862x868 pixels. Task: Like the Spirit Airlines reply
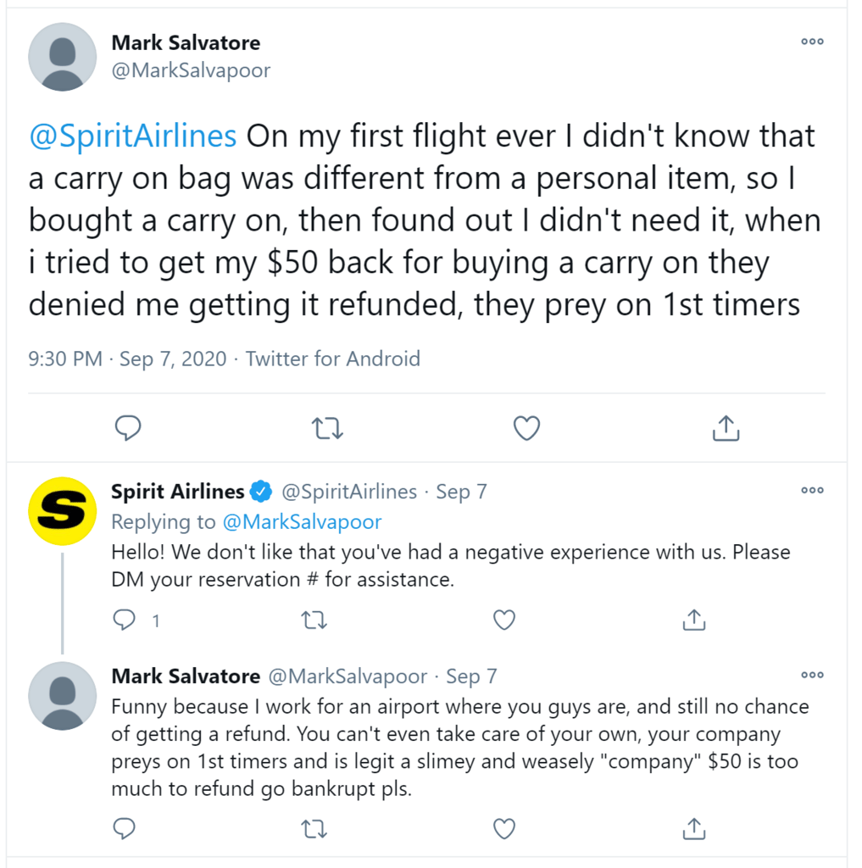pos(503,620)
